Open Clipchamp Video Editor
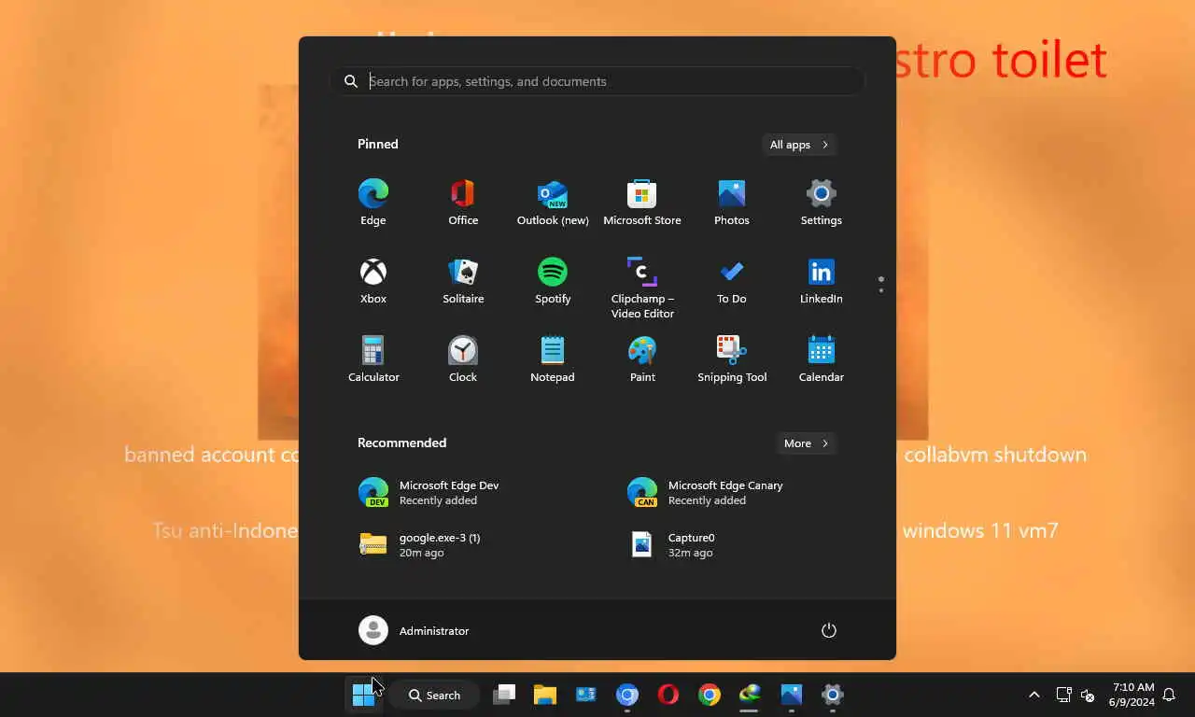The height and width of the screenshot is (717, 1195). pyautogui.click(x=642, y=288)
